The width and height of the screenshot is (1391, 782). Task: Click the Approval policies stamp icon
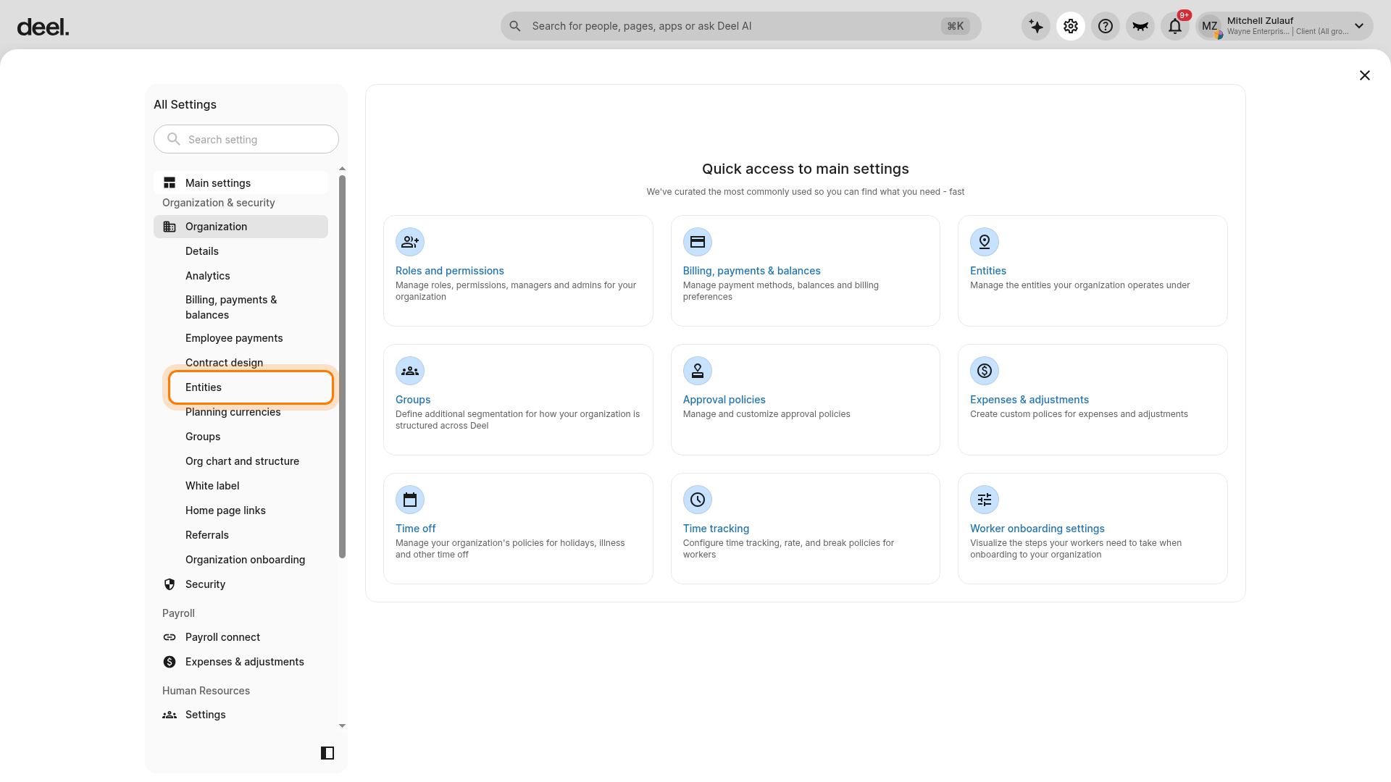click(698, 371)
